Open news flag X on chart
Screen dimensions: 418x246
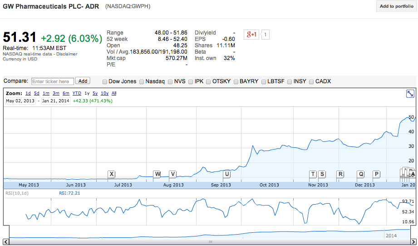(112, 174)
